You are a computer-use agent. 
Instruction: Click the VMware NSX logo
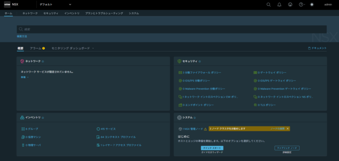pyautogui.click(x=7, y=4)
